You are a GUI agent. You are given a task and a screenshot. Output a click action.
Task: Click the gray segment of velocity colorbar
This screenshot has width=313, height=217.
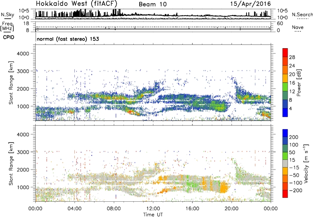285,163
